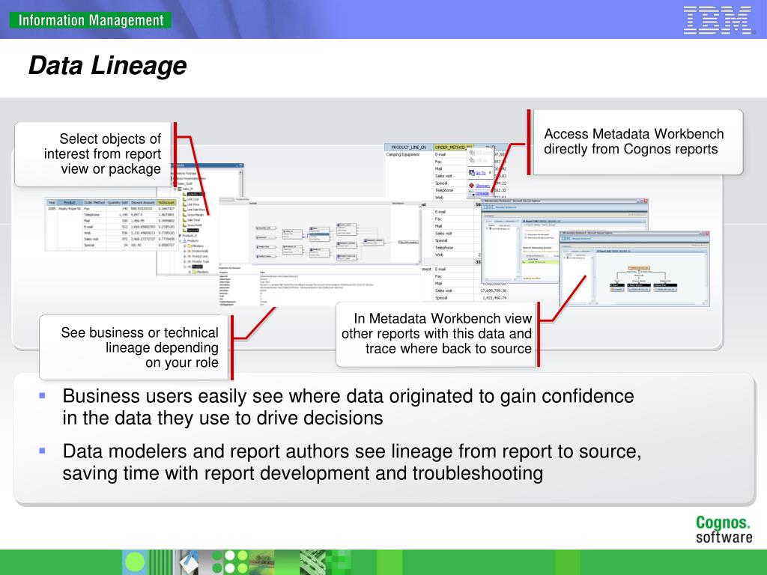Viewport: 767px width, 575px height.
Task: Select Unit Cost measure in package tree
Action: pos(193,199)
